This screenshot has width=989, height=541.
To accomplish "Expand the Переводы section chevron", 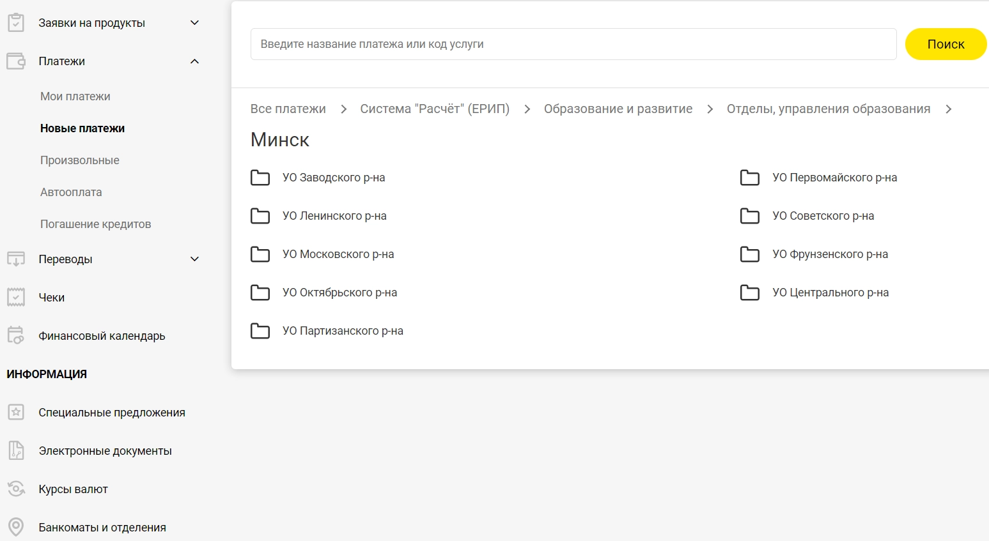I will point(195,259).
